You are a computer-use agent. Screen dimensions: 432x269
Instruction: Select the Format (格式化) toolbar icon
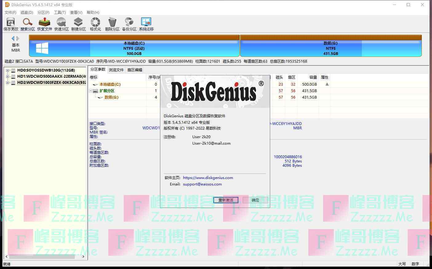point(95,24)
